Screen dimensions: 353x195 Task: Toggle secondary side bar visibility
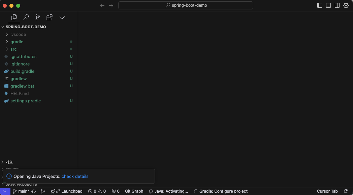pos(337,5)
